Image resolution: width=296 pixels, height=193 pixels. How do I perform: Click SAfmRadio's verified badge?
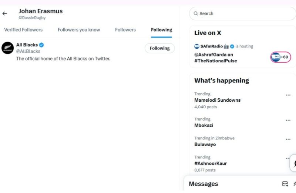coord(232,46)
